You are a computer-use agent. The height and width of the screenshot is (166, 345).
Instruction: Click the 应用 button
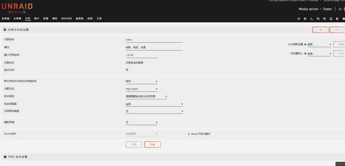pos(134,144)
